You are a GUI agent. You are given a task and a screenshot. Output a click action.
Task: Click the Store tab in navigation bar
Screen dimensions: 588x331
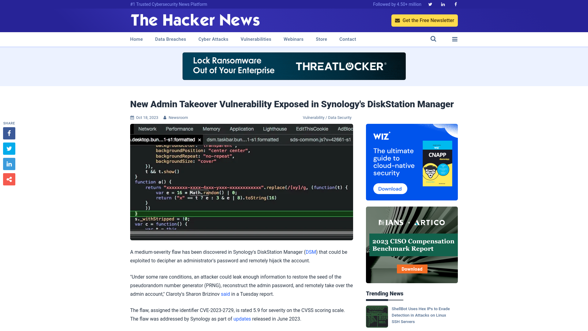pyautogui.click(x=321, y=39)
